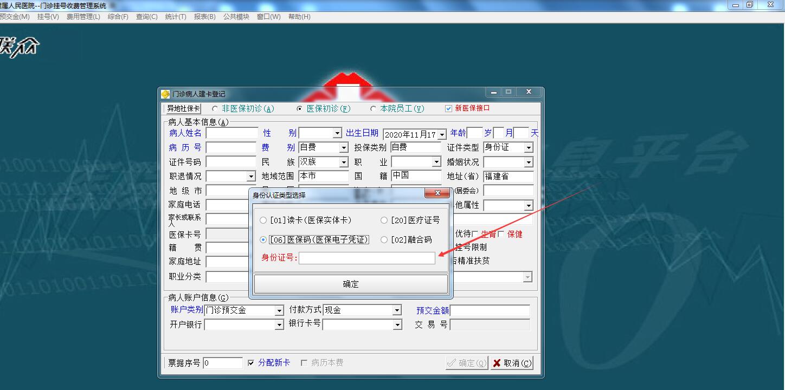Open the 职业 dropdown
This screenshot has height=390, width=785.
point(436,162)
